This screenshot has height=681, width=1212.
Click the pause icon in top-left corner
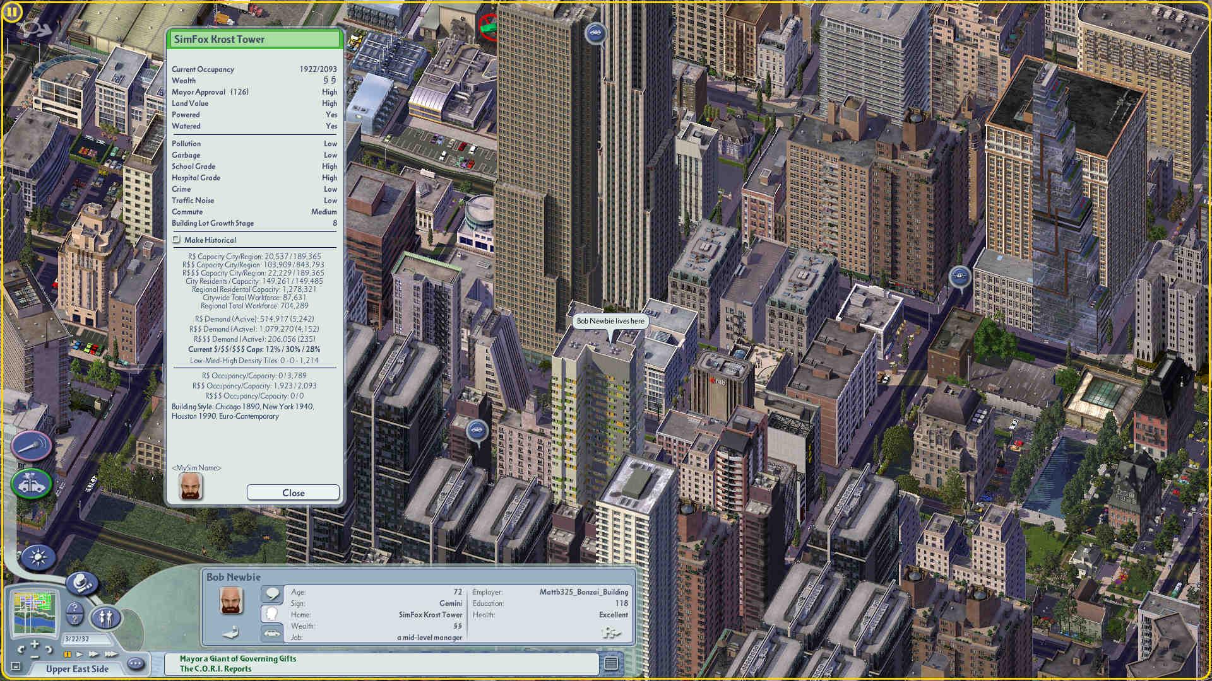[x=12, y=11]
